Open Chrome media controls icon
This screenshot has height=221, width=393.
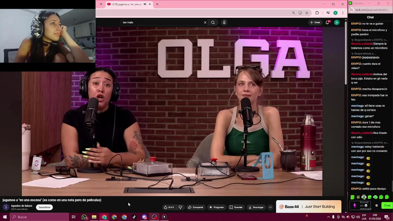pyautogui.click(x=328, y=13)
